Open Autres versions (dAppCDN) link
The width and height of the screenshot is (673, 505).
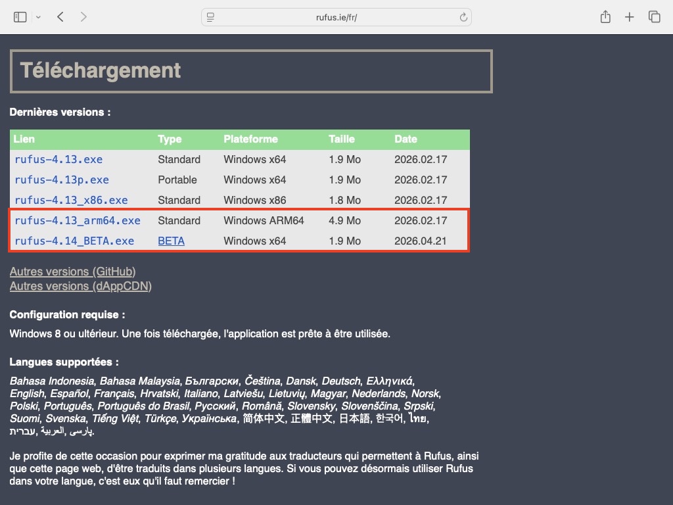coord(80,286)
